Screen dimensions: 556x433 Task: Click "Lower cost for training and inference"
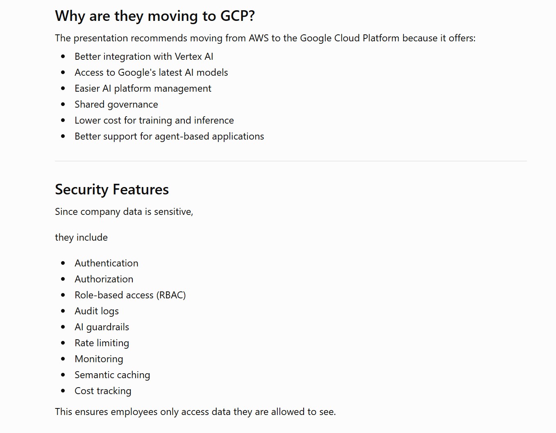(154, 120)
